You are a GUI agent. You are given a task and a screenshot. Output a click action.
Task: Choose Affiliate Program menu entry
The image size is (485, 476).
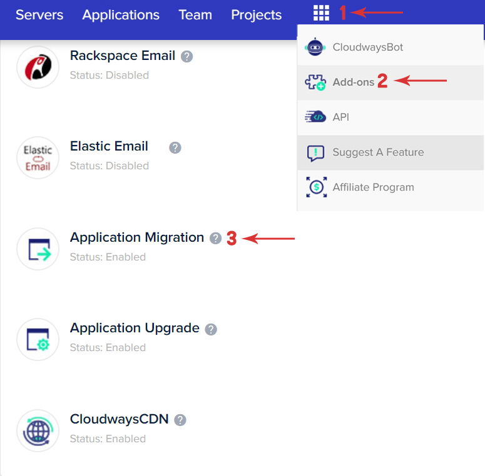tap(391, 187)
